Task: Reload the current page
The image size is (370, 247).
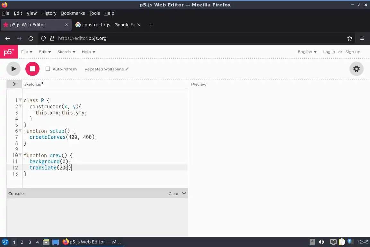Action: (x=31, y=38)
